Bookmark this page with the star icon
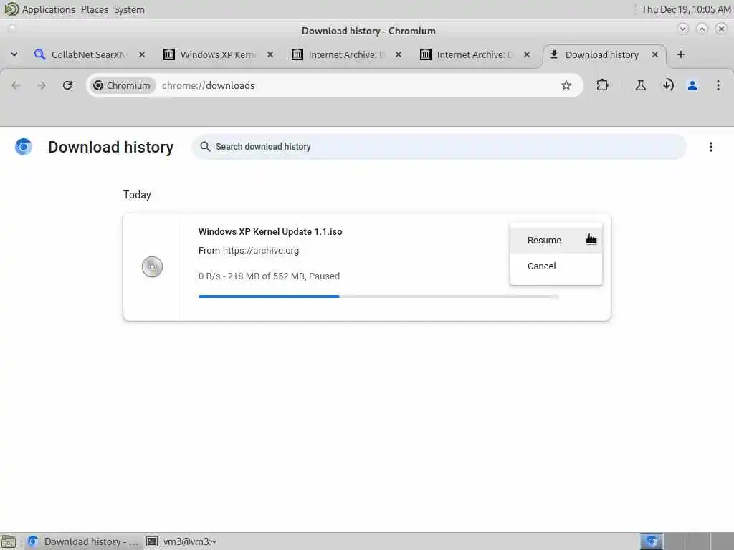Screen dimensions: 734x550 [x=566, y=85]
